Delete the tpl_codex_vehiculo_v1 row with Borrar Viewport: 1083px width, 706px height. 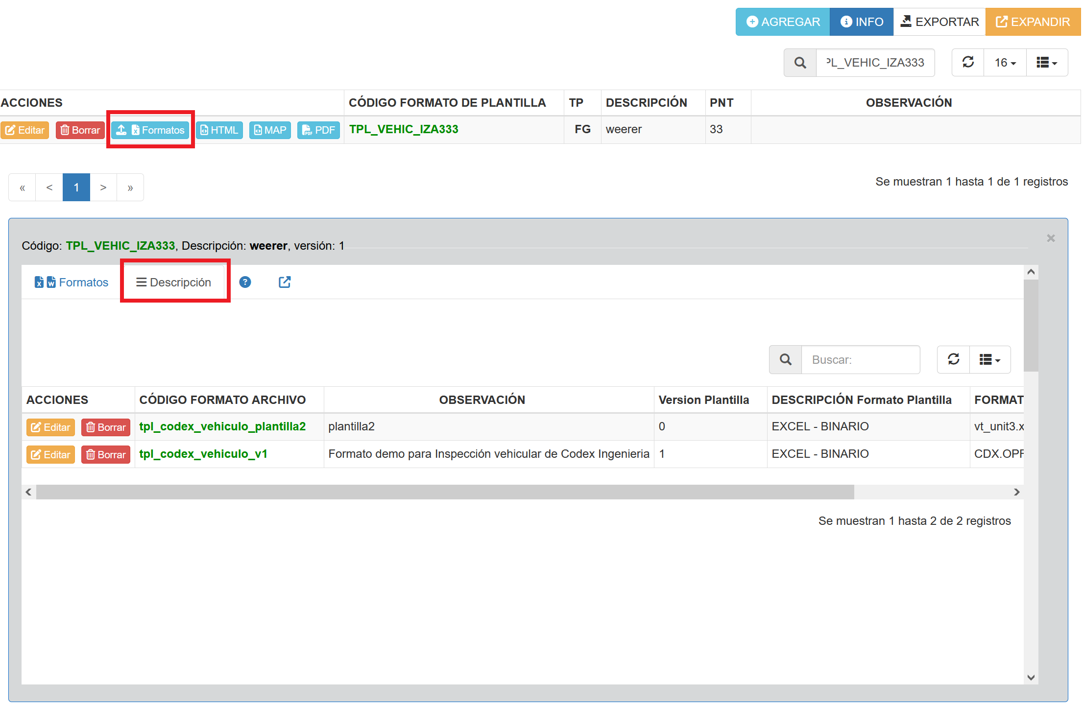pyautogui.click(x=106, y=455)
